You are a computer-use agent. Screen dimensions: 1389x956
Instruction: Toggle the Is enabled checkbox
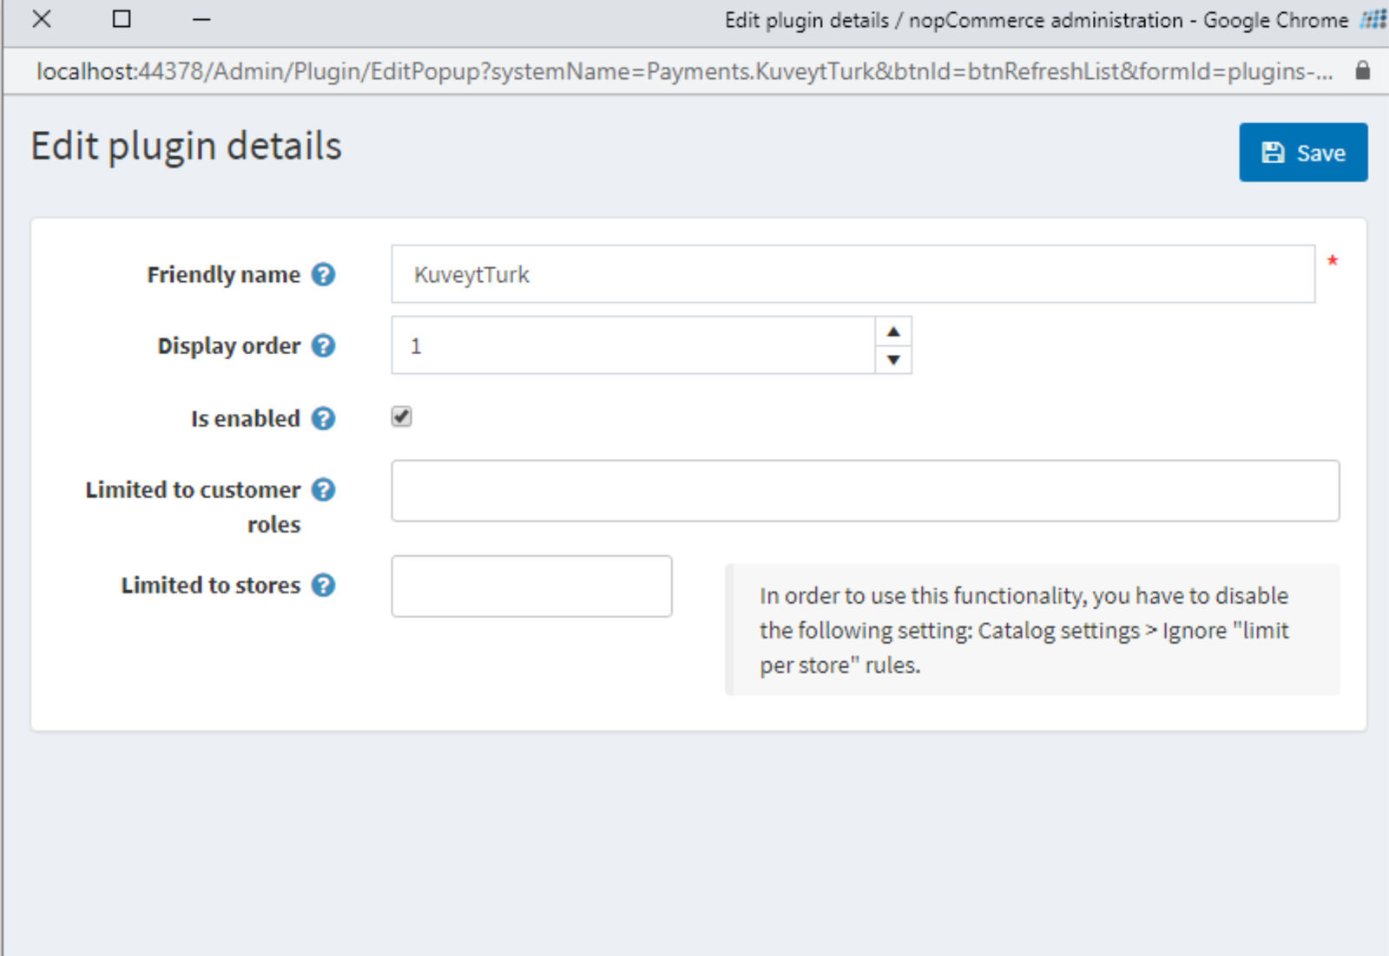pos(401,416)
